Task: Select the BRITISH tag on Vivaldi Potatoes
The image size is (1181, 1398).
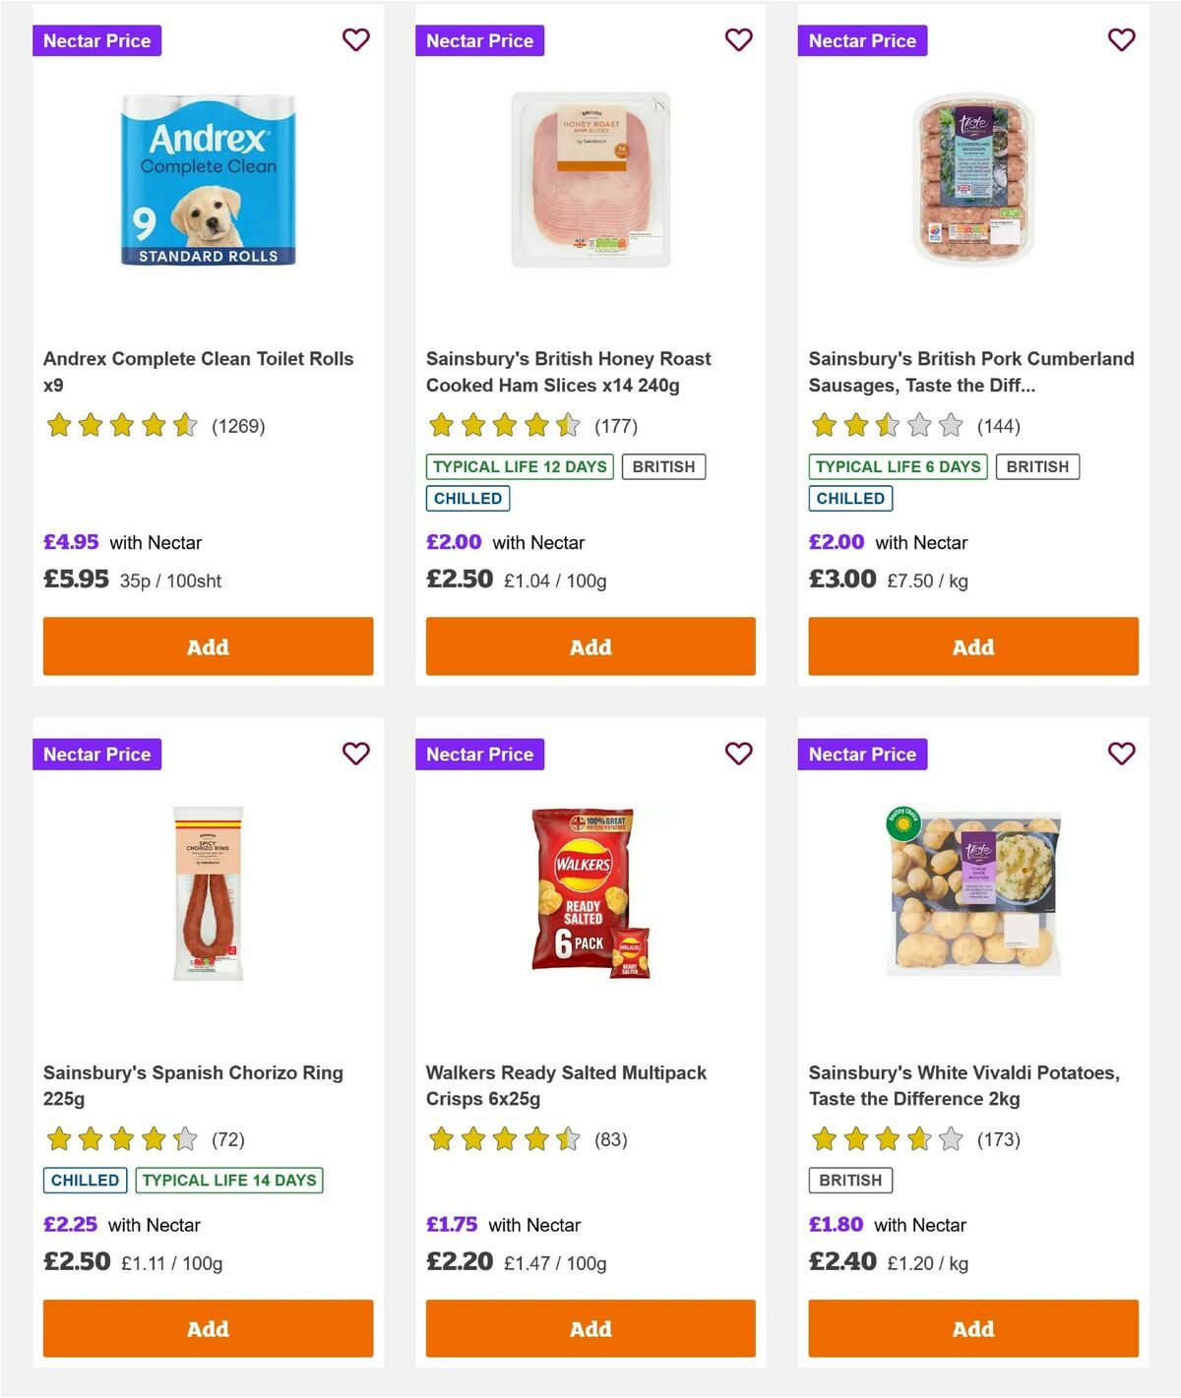Action: 850,1180
